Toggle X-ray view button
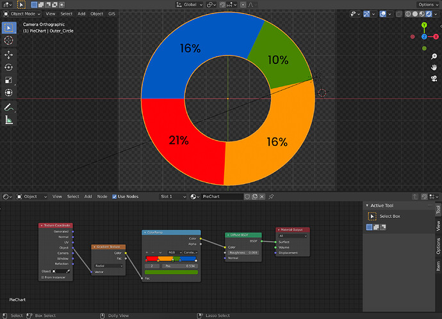 399,14
